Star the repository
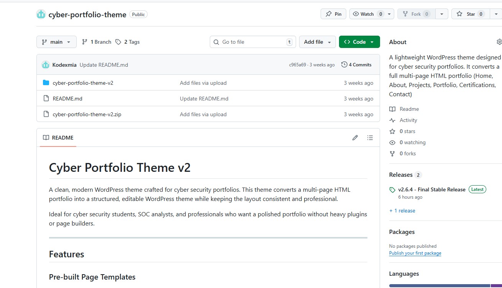 (x=471, y=14)
